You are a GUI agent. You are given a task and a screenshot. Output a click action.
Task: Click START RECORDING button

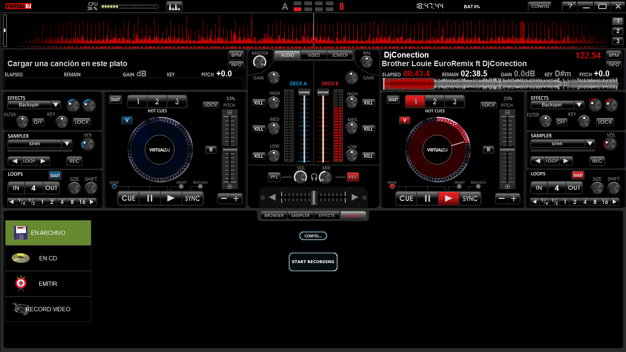[313, 262]
